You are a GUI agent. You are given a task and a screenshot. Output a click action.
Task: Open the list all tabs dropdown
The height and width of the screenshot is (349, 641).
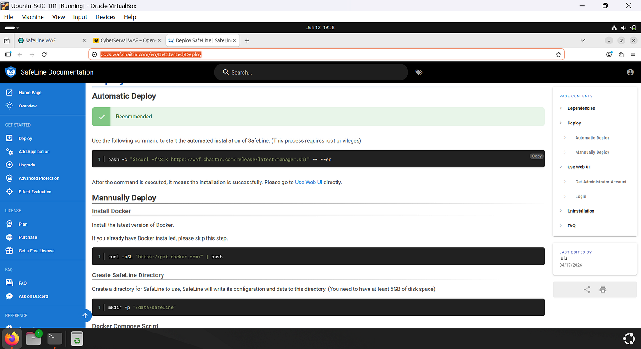pos(583,40)
